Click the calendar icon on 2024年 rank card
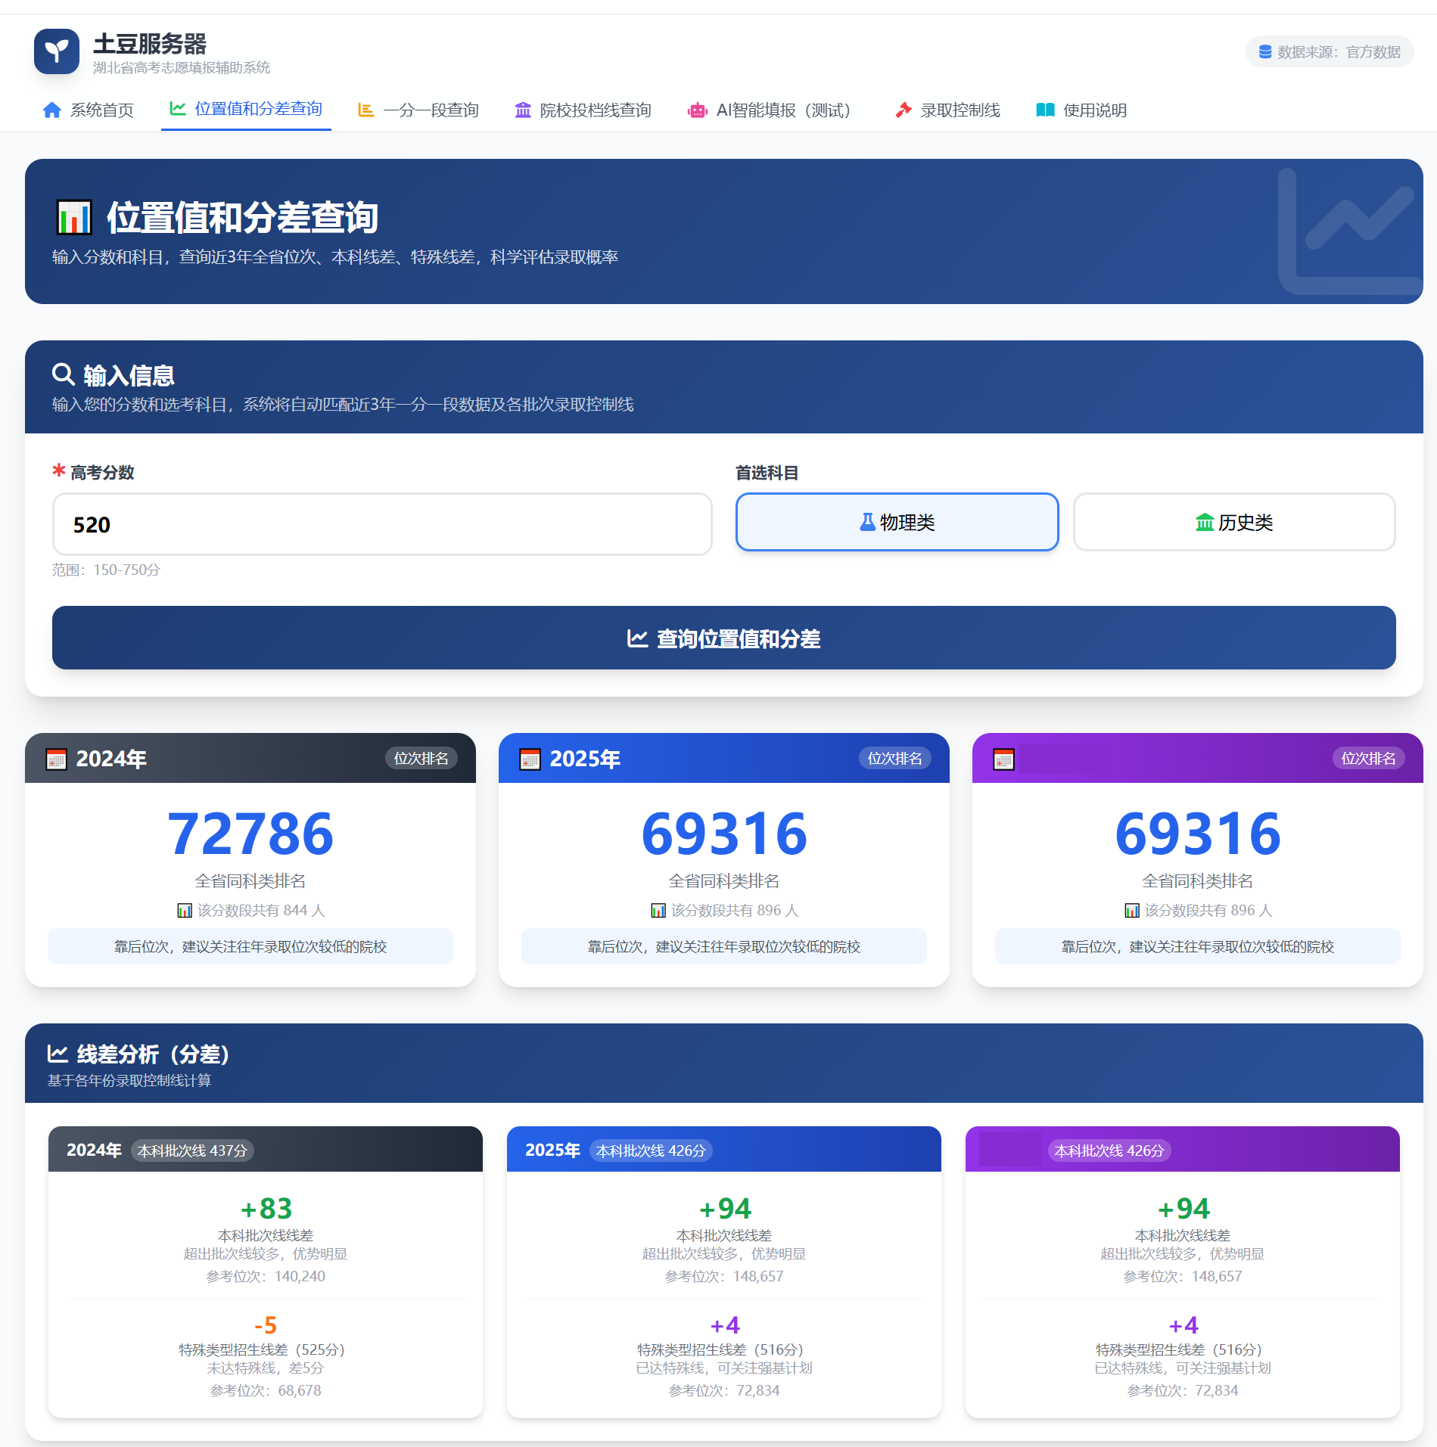 [57, 759]
